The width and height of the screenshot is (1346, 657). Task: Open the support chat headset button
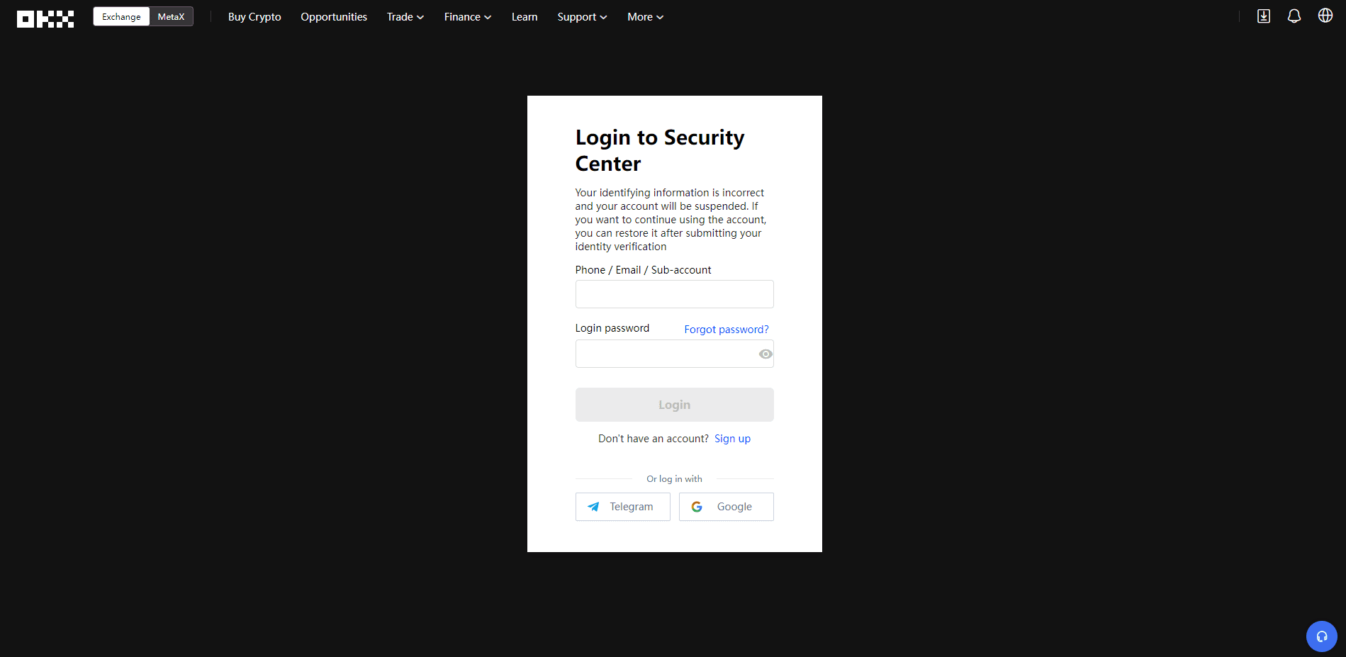click(1321, 636)
